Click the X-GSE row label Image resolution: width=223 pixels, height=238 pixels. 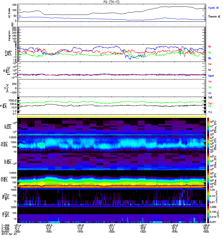pyautogui.click(x=5, y=225)
